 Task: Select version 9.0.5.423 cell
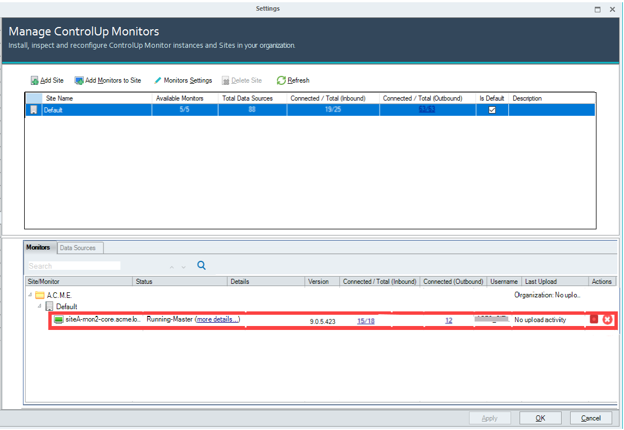tap(323, 322)
